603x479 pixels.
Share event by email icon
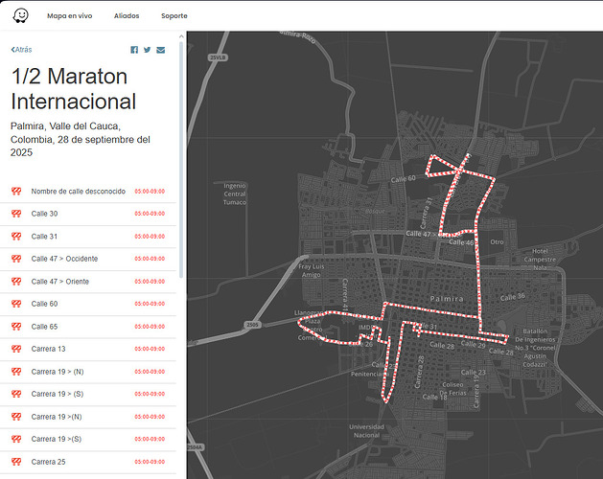coord(161,50)
